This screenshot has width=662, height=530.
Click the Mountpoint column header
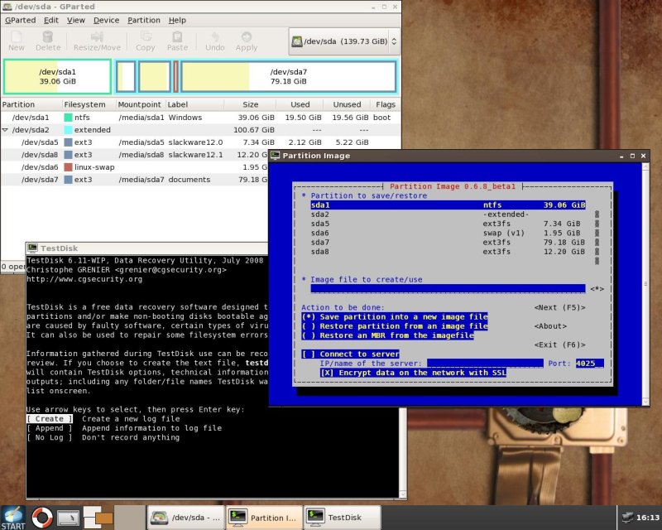(x=139, y=104)
